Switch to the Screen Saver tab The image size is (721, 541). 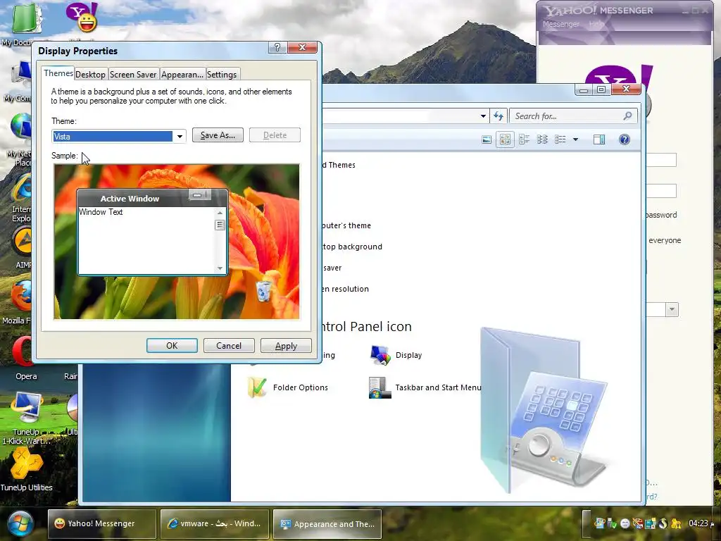pos(133,75)
